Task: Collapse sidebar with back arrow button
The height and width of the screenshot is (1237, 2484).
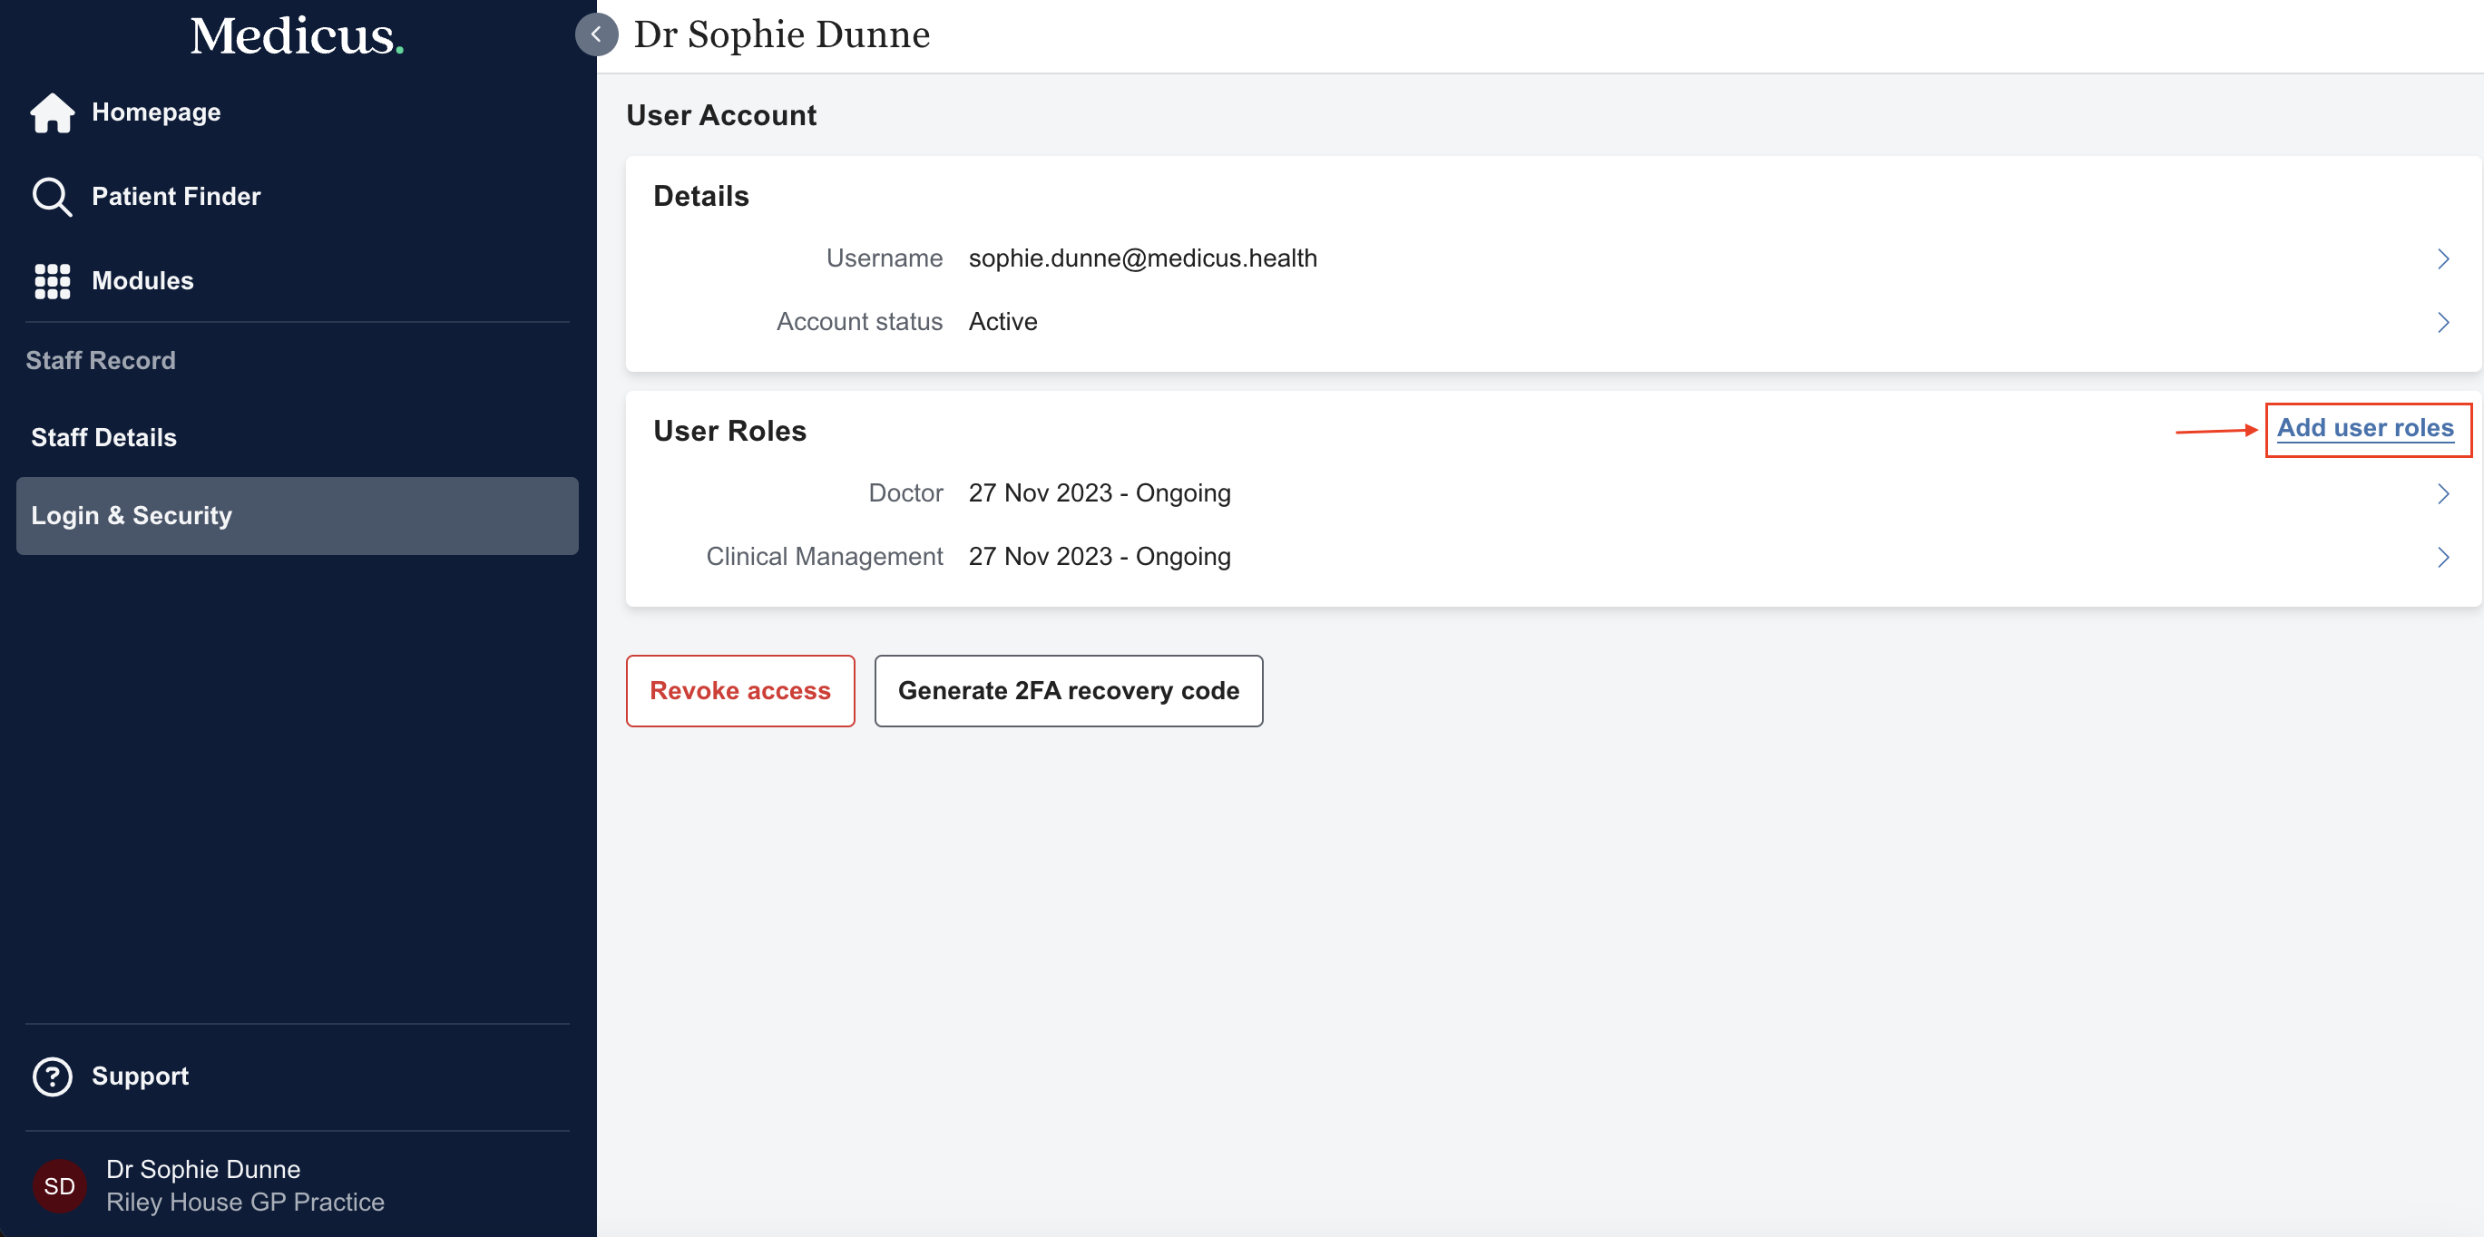Action: click(596, 34)
